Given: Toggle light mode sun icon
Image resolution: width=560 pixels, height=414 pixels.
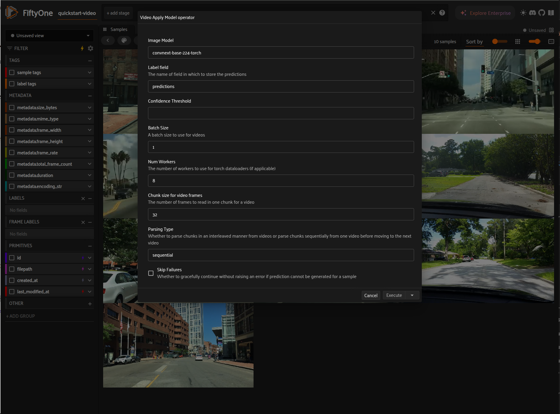Looking at the screenshot, I should pyautogui.click(x=523, y=13).
